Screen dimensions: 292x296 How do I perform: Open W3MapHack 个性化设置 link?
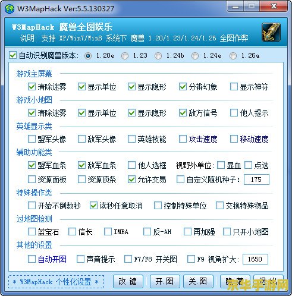click(56, 282)
